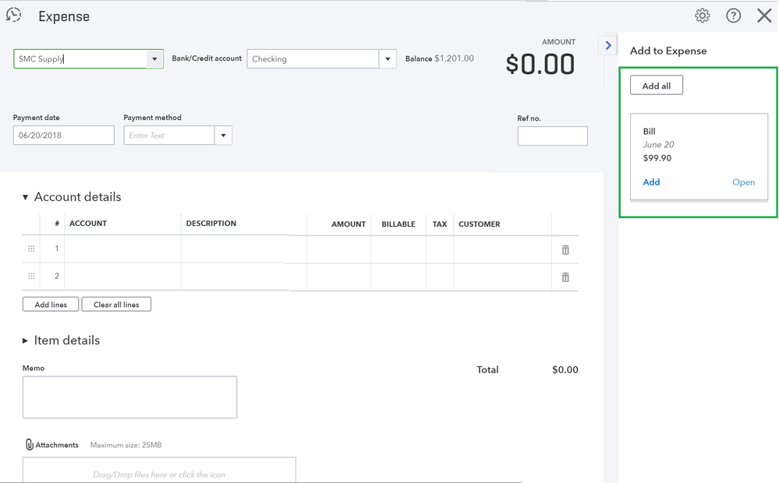Click the Total $0.00 value
The image size is (779, 483).
click(565, 370)
